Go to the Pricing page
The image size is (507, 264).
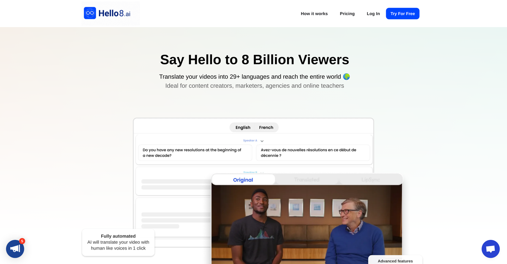click(347, 14)
